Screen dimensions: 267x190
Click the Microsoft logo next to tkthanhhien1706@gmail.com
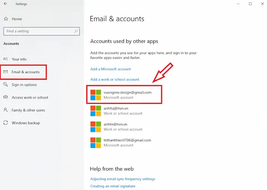pos(95,143)
